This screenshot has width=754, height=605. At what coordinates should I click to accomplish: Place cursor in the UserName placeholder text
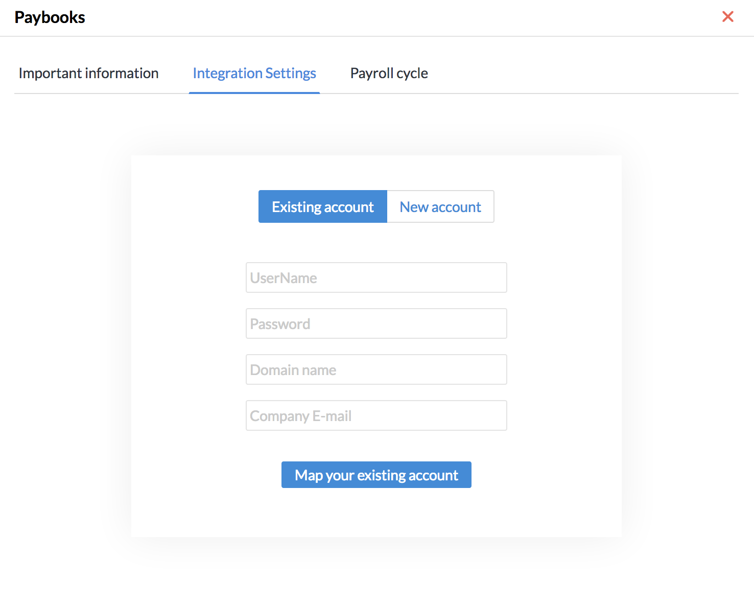pyautogui.click(x=284, y=278)
